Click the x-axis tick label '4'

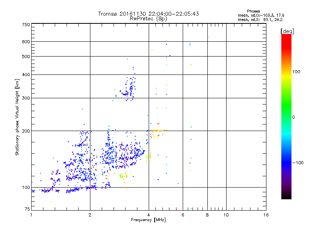pyautogui.click(x=149, y=215)
